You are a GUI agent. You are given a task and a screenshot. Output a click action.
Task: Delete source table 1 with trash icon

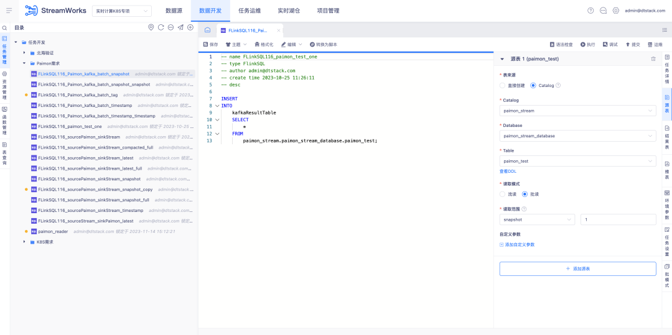pyautogui.click(x=653, y=59)
